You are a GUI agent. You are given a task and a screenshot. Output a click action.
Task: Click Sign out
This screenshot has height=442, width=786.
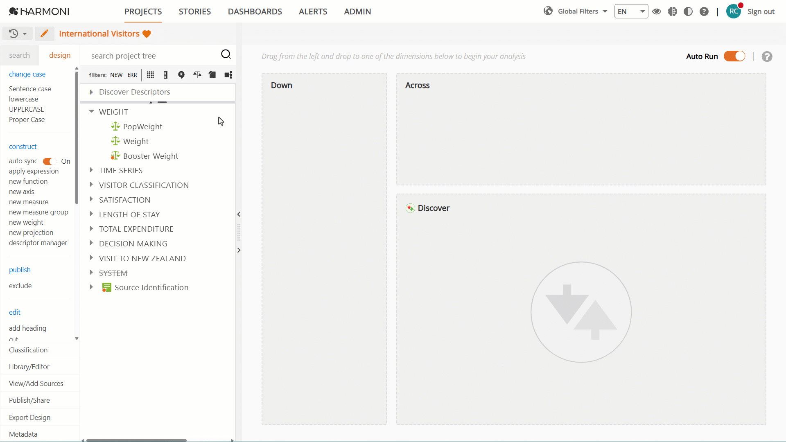click(761, 11)
